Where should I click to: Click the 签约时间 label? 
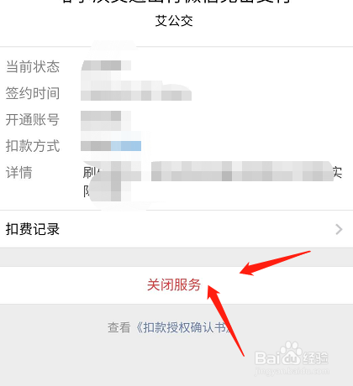[33, 93]
